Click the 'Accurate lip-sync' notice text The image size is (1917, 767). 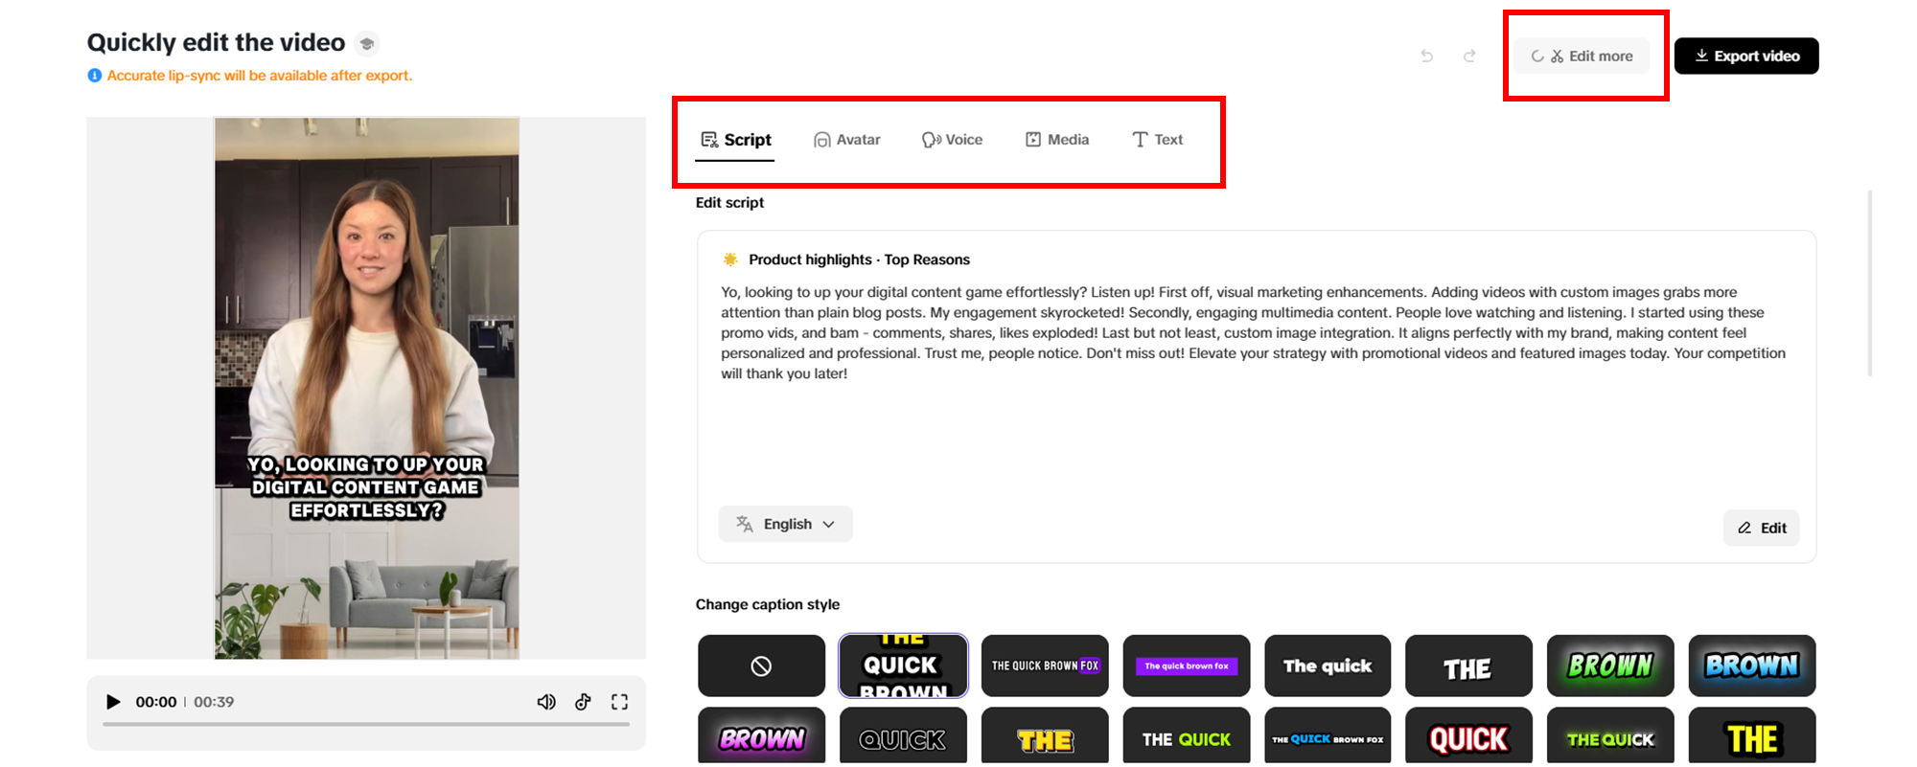point(260,76)
